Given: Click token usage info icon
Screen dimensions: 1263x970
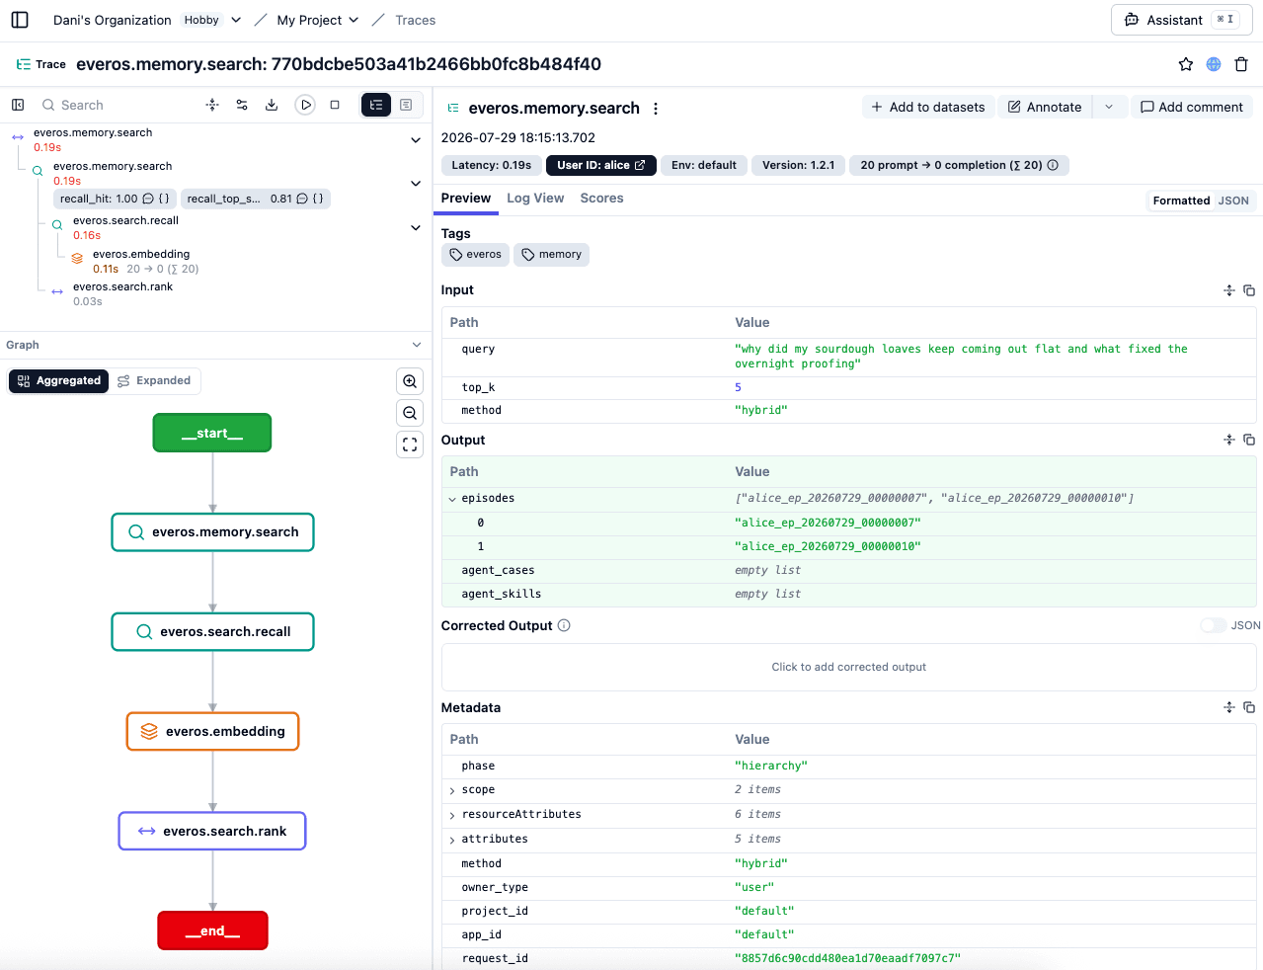Looking at the screenshot, I should tap(1053, 165).
